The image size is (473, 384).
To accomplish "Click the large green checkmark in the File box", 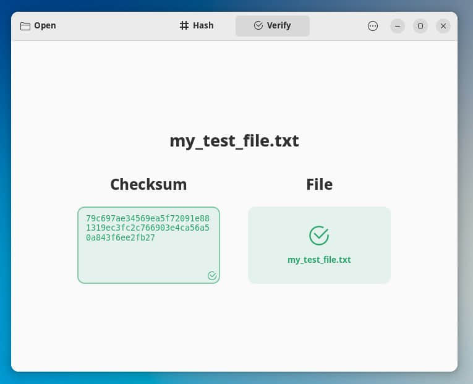I will 319,235.
